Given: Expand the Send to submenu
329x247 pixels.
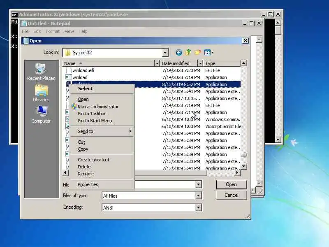Looking at the screenshot, I should 102,131.
